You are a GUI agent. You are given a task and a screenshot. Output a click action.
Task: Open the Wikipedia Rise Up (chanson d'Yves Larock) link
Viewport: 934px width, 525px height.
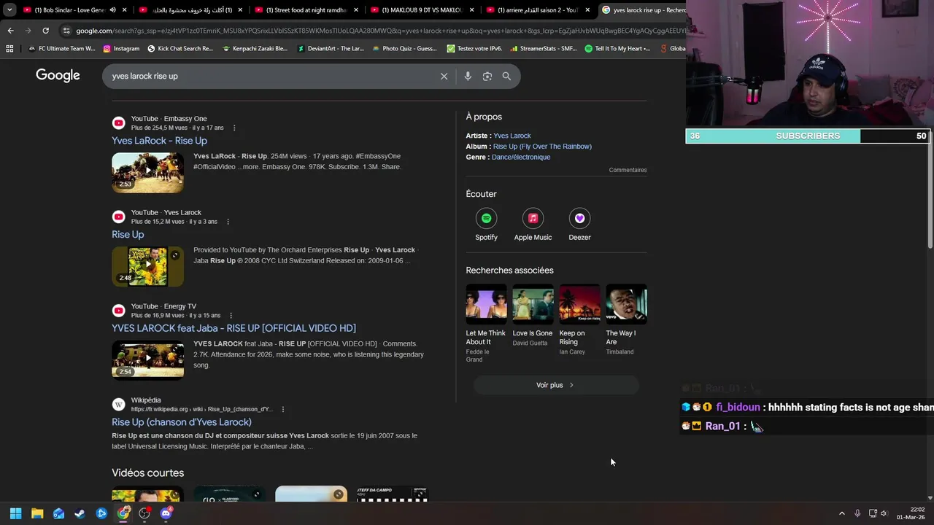coord(182,422)
